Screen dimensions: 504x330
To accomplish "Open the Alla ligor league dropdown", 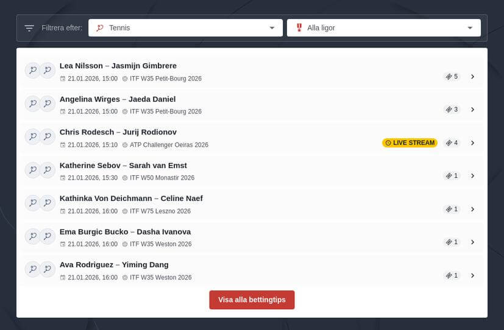I will coord(383,28).
